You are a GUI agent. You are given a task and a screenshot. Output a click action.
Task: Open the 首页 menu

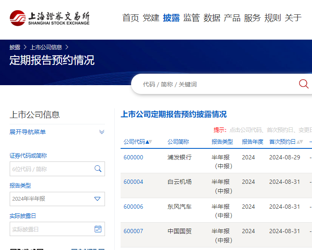coord(131,18)
